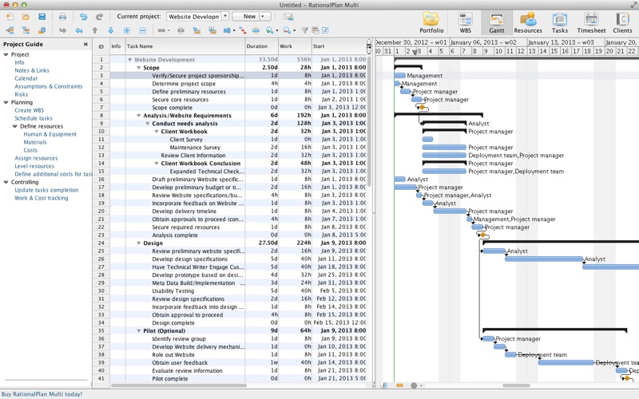
Task: Open the New button dropdown arrow
Action: 264,16
